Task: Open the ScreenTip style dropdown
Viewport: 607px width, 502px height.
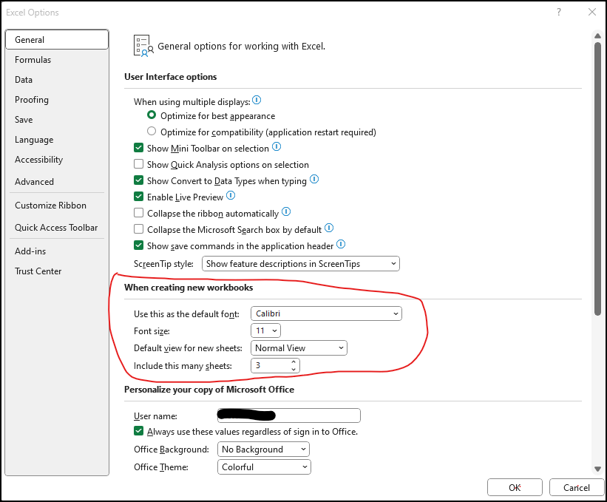Action: click(x=301, y=264)
